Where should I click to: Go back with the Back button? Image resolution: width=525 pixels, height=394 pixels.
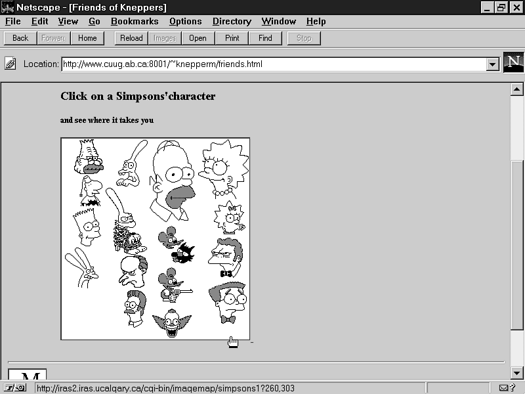(x=20, y=38)
